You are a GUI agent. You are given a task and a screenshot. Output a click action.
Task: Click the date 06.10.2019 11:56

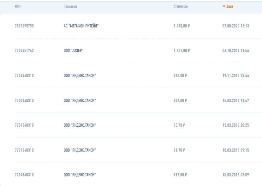coord(235,51)
